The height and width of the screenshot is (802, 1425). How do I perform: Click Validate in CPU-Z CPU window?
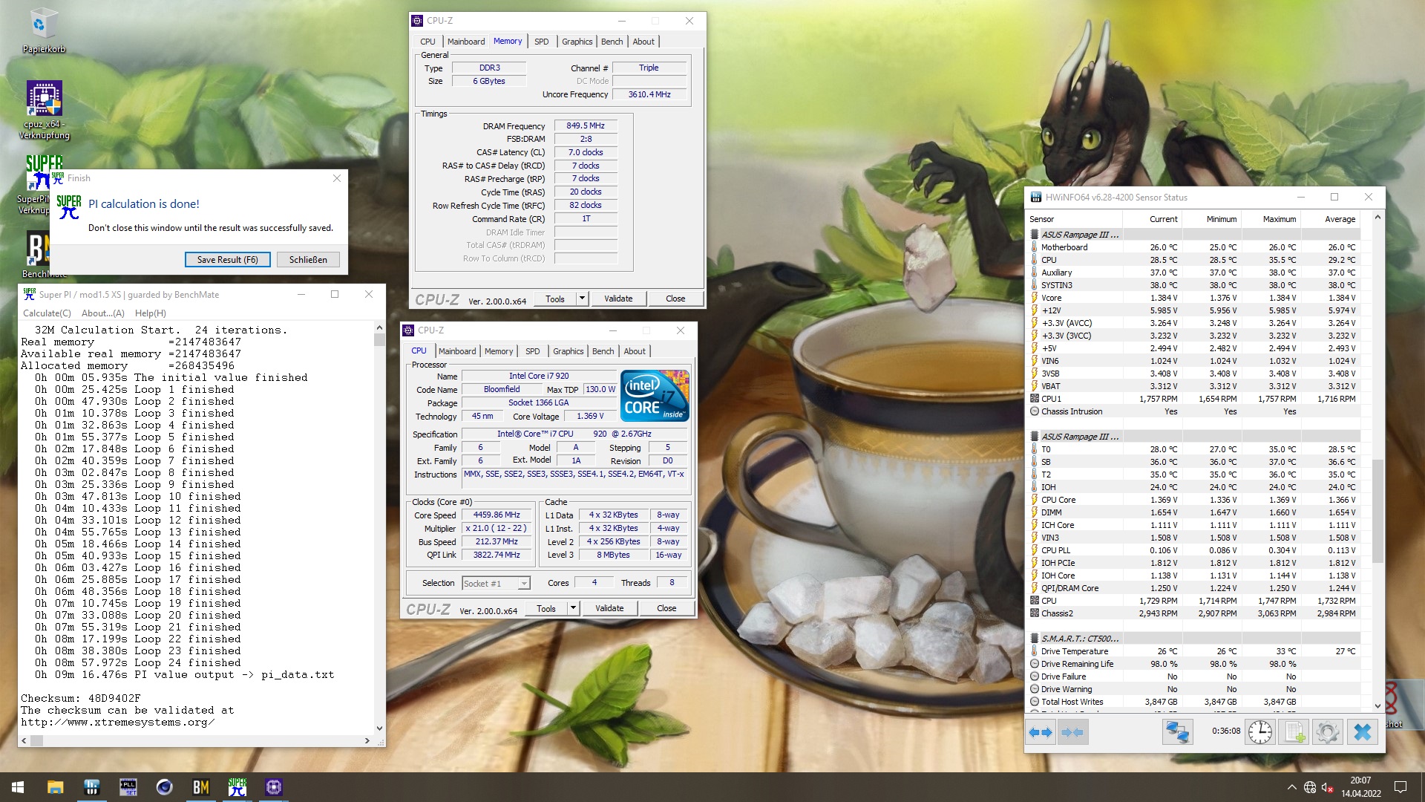coord(609,608)
